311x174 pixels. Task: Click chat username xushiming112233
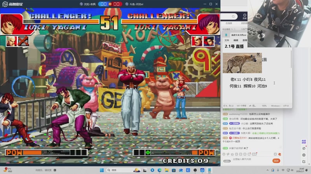coord(239,114)
